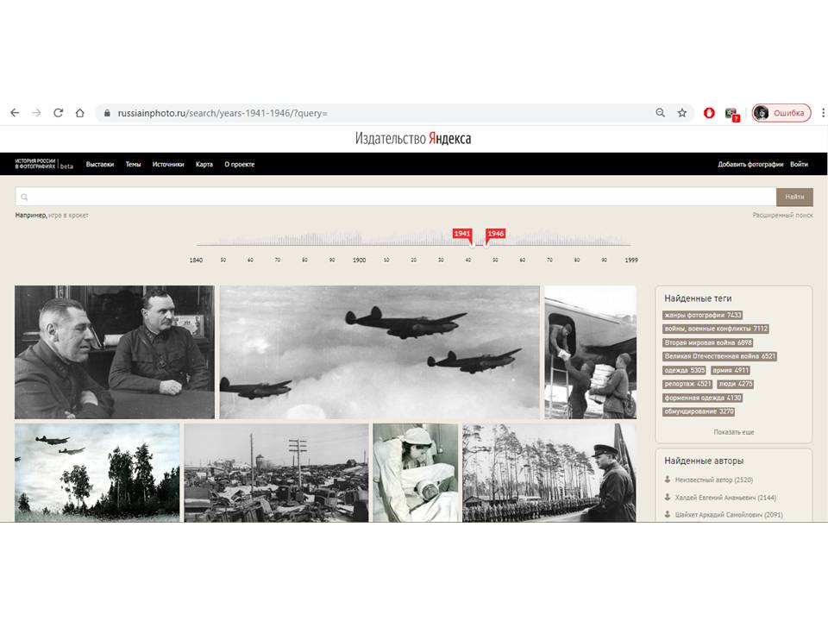Image resolution: width=828 pixels, height=621 pixels.
Task: Click the 1840 label on the timeline
Action: click(x=196, y=260)
